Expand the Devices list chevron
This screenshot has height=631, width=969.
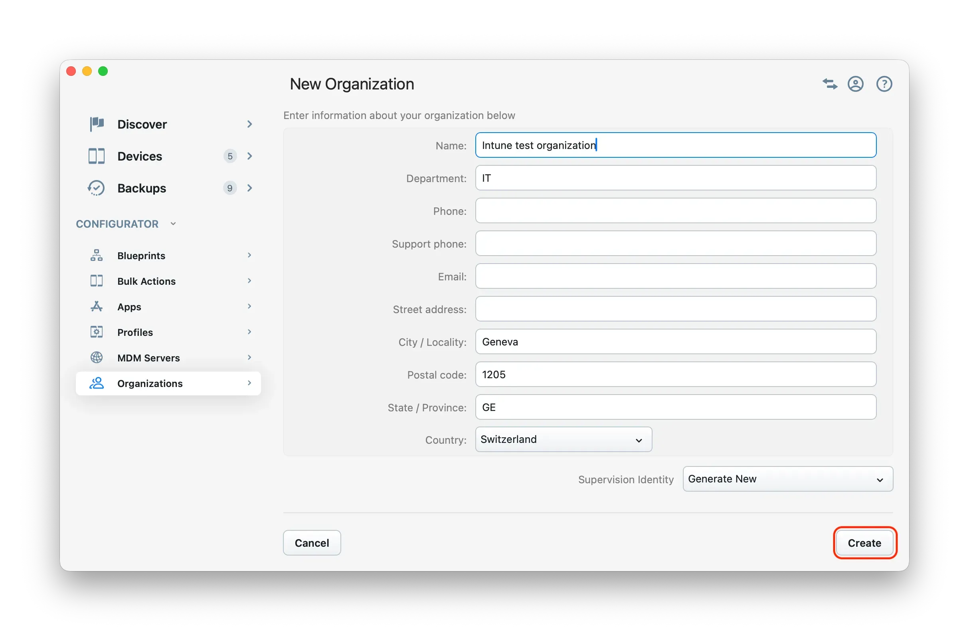249,156
